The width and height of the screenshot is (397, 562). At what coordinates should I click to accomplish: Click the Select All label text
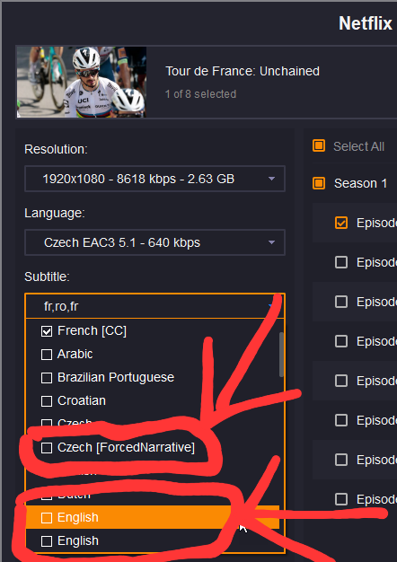click(x=358, y=146)
